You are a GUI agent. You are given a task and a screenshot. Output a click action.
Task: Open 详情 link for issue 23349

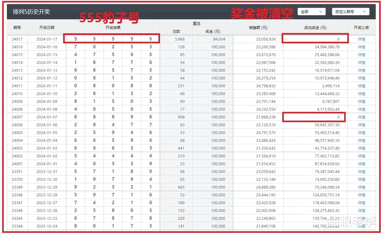[361, 187]
